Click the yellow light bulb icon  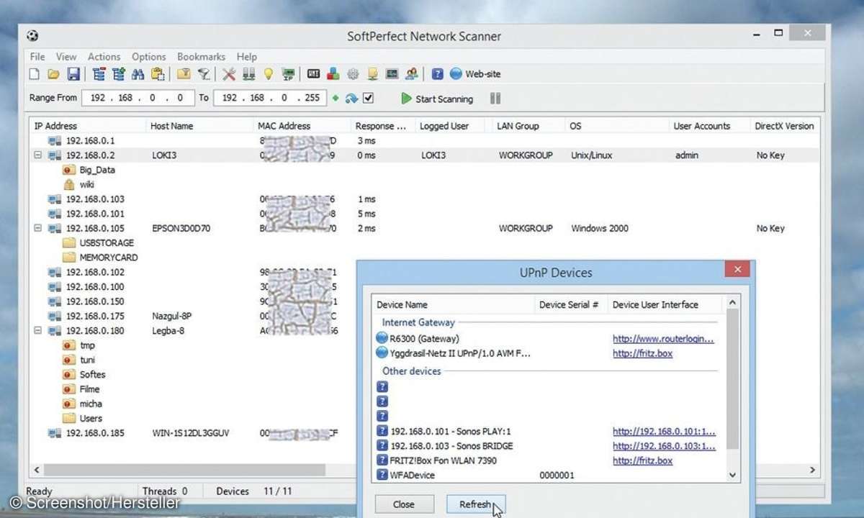[x=269, y=74]
